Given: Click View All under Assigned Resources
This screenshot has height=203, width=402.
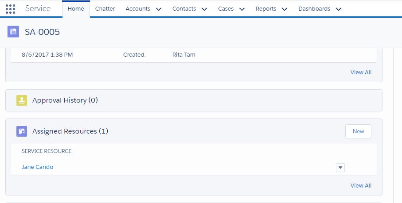Looking at the screenshot, I should point(361,185).
